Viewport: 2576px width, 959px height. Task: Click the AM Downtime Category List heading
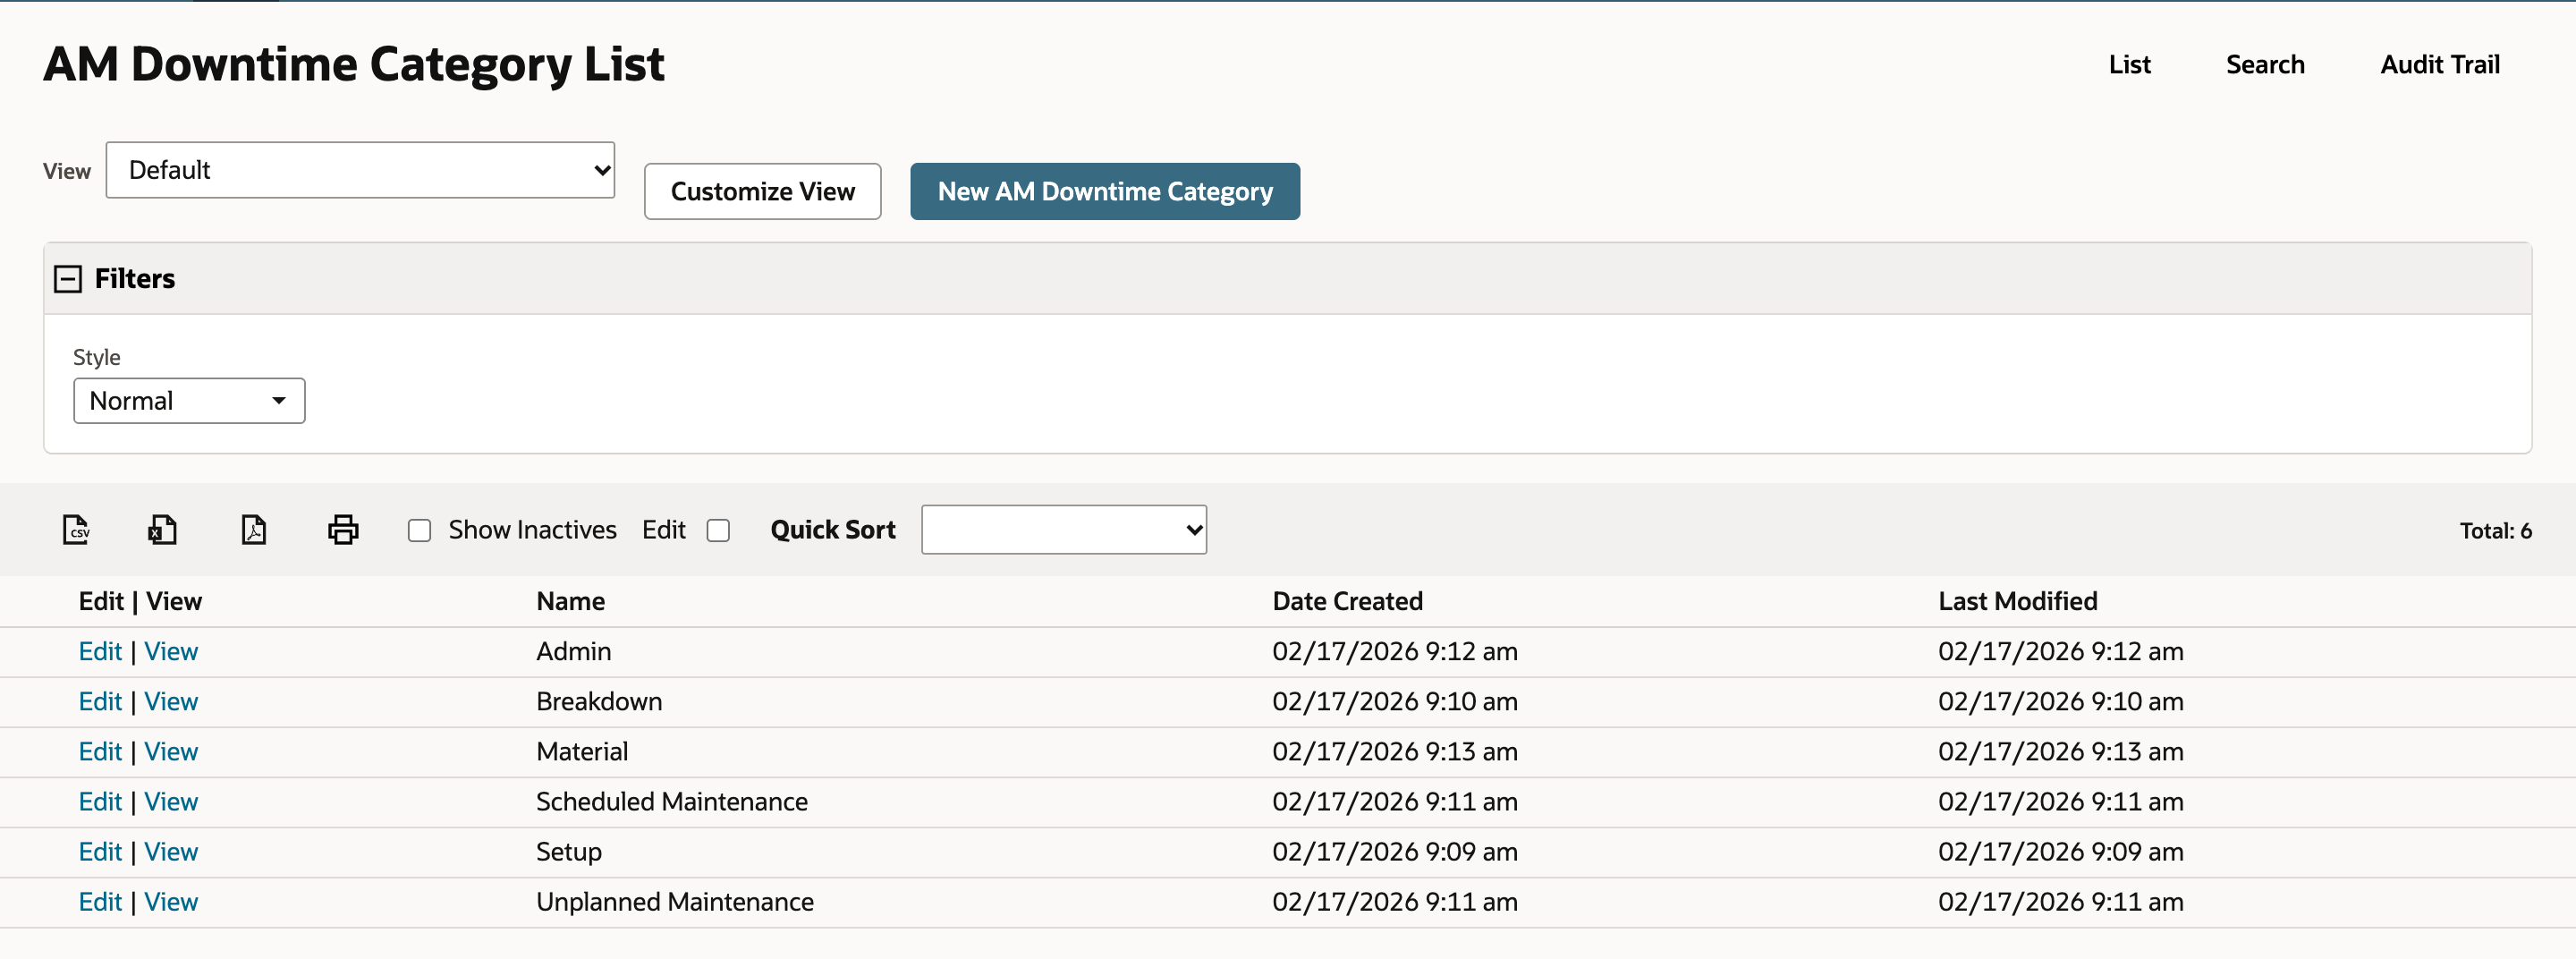point(354,65)
